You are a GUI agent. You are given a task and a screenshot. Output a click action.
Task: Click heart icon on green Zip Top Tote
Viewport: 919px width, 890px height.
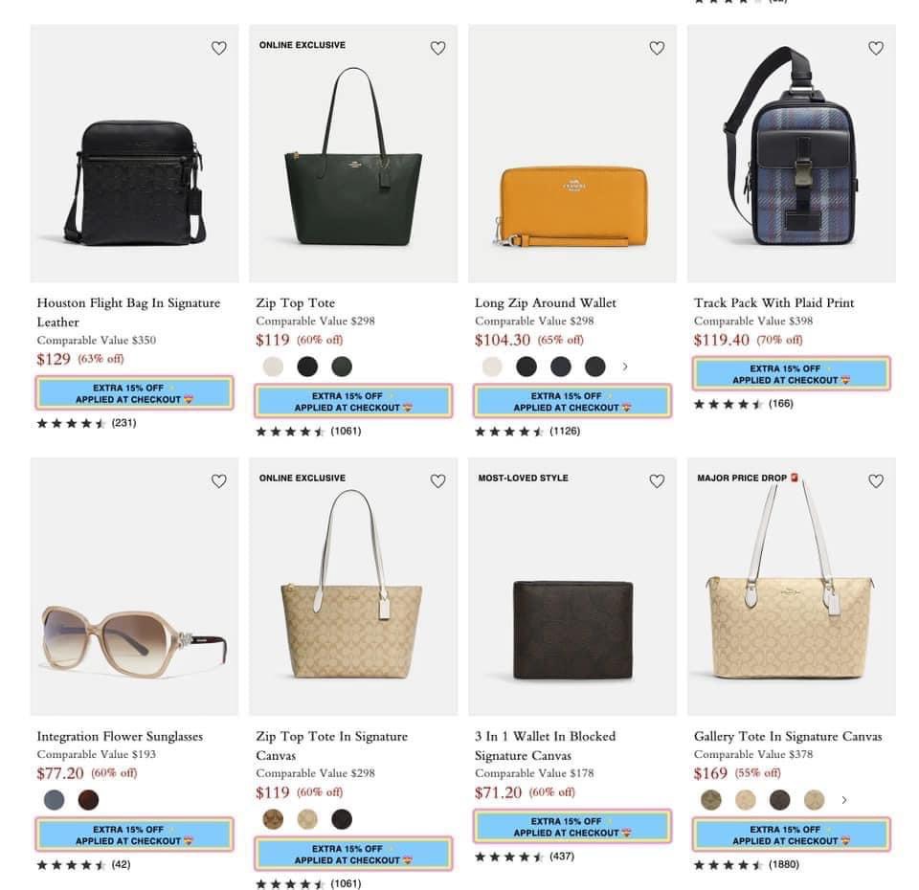(x=437, y=48)
